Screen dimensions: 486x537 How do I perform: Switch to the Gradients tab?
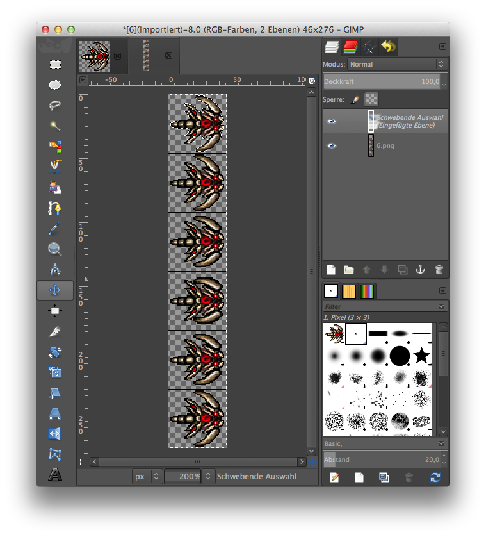point(367,291)
